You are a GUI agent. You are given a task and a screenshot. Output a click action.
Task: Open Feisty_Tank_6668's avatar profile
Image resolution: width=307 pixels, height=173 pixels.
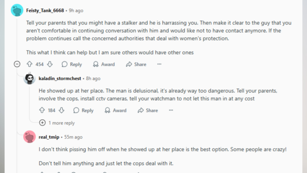[17, 10]
